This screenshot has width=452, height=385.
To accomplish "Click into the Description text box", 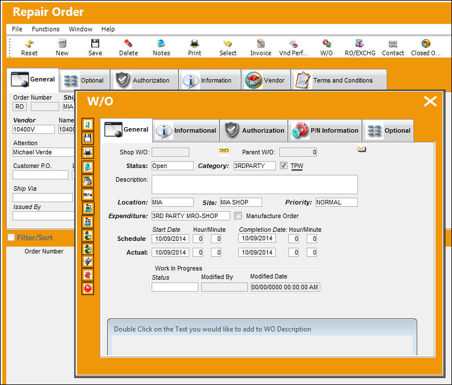I will click(x=255, y=185).
